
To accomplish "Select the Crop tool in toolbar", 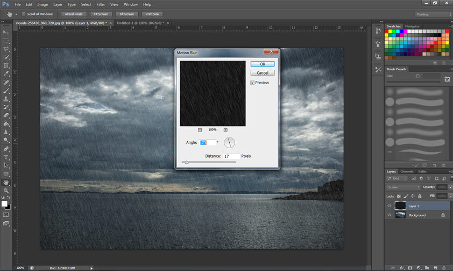I will pyautogui.click(x=6, y=65).
